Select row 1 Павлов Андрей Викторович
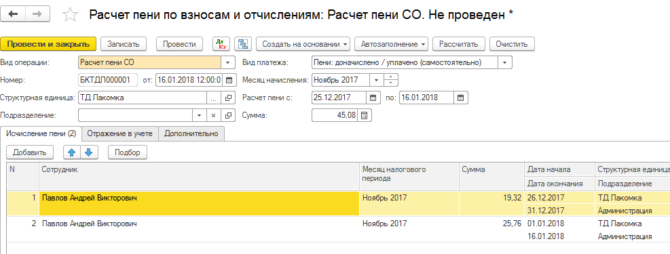This screenshot has width=670, height=254. pos(199,203)
